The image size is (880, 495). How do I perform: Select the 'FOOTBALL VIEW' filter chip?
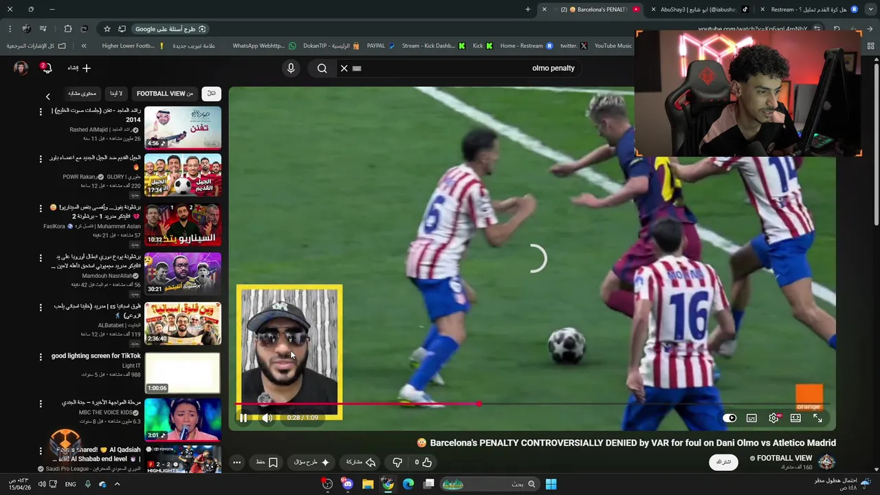tap(165, 93)
